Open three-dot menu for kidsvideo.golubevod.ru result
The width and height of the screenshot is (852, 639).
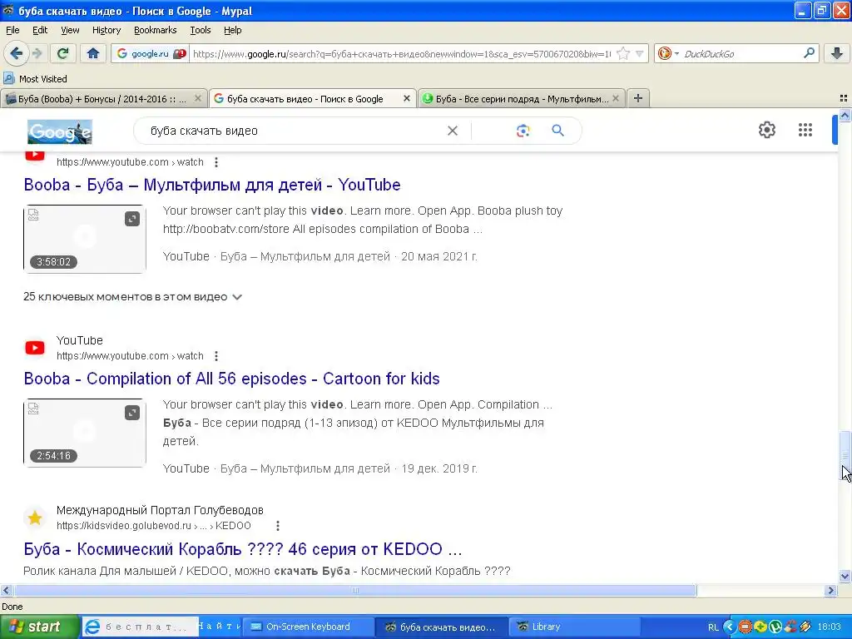click(x=278, y=526)
